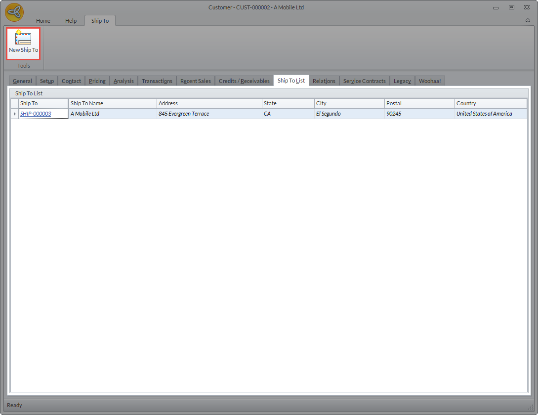Open the Credits / Receivables tab
The width and height of the screenshot is (538, 415).
point(244,81)
